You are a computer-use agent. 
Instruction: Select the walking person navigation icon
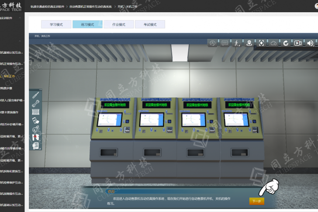click(x=237, y=43)
